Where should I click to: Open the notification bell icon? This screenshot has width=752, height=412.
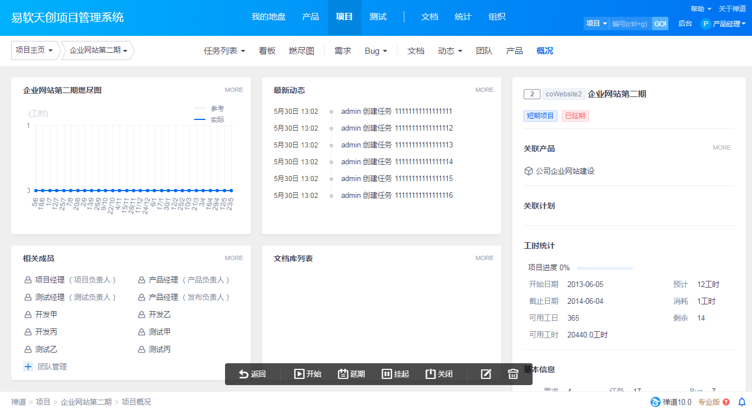click(x=741, y=402)
